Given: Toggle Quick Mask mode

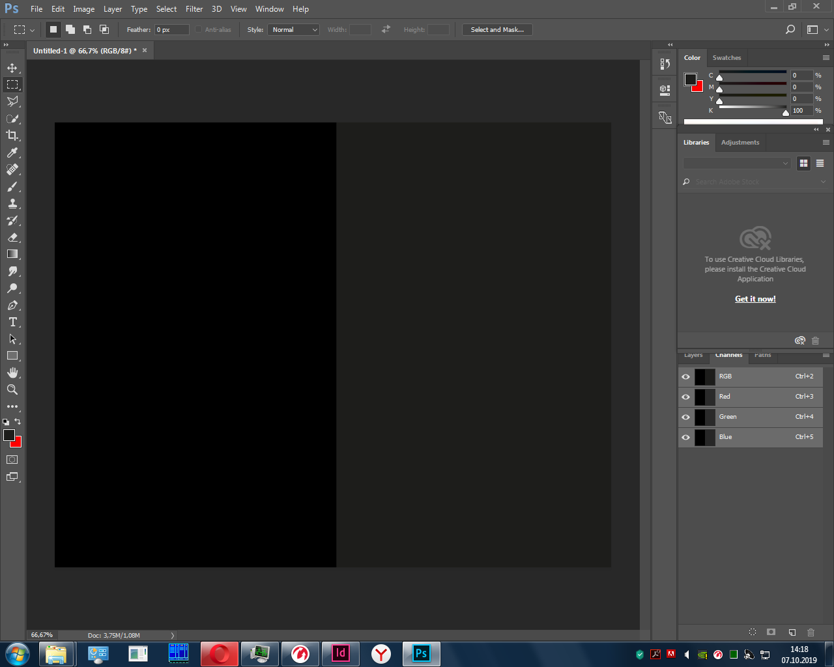Looking at the screenshot, I should pos(12,460).
